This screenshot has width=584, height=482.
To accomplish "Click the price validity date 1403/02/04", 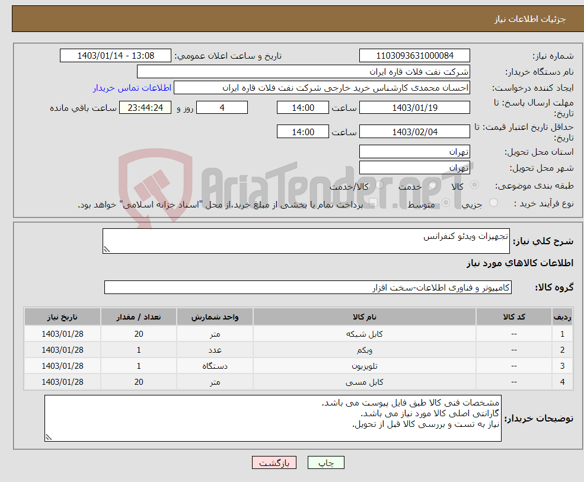I will [x=414, y=132].
